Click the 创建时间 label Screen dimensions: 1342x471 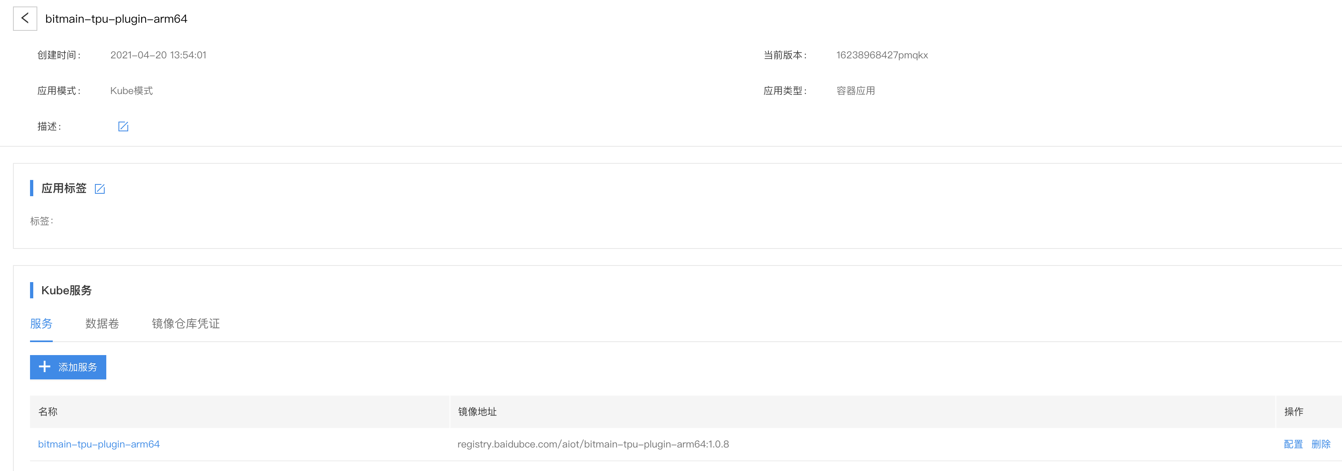click(x=59, y=55)
